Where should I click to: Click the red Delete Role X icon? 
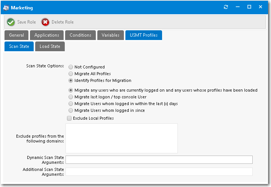click(x=45, y=22)
